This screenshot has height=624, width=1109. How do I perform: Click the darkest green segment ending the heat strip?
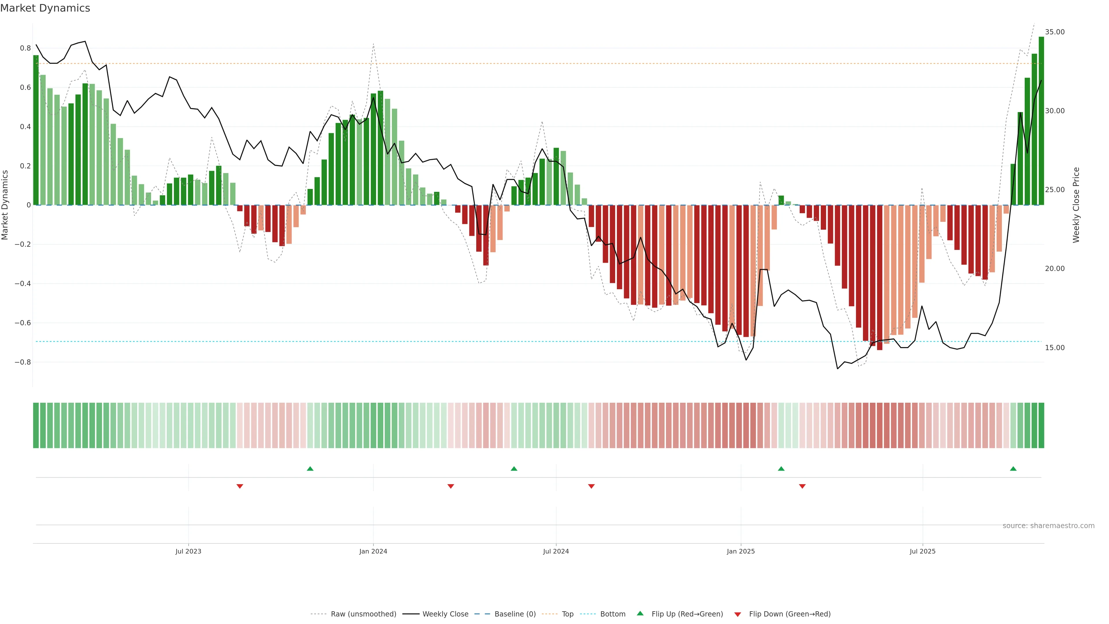[1041, 426]
